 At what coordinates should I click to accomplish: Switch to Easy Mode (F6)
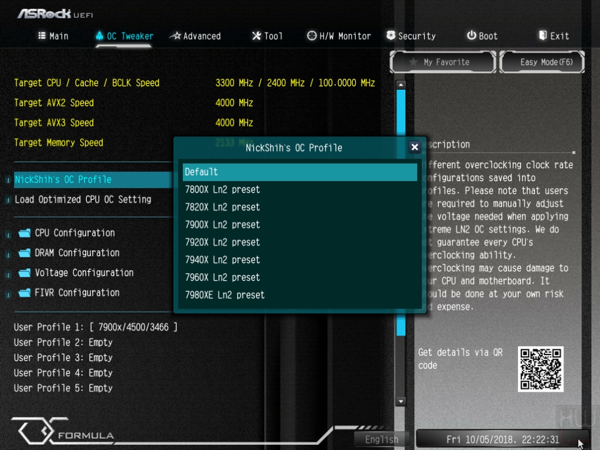(x=542, y=62)
